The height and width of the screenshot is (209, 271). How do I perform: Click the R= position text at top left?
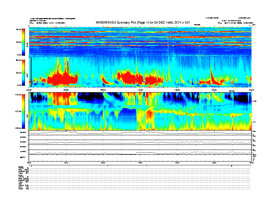click(48, 23)
